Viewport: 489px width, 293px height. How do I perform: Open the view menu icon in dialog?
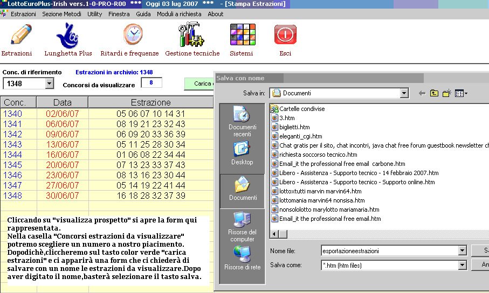coord(461,93)
